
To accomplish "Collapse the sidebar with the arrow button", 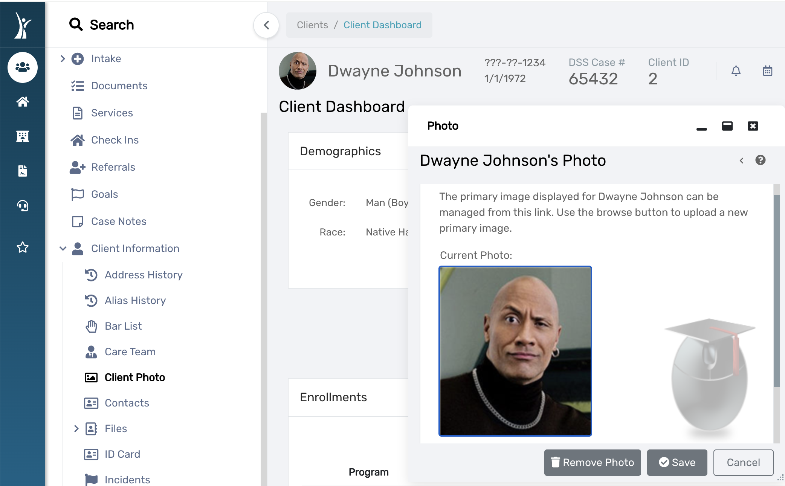I will [x=266, y=25].
